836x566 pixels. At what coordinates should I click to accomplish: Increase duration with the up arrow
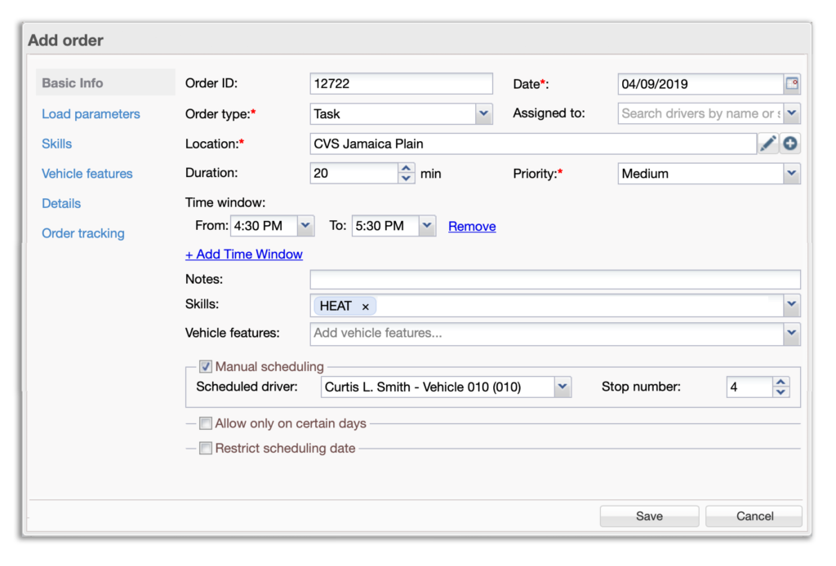[x=406, y=169]
